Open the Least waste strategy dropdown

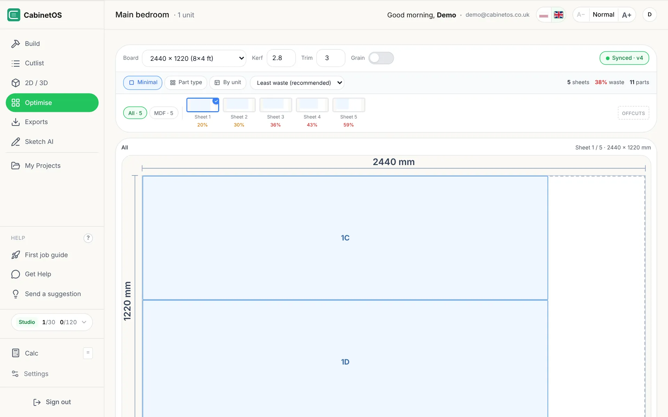pos(297,83)
